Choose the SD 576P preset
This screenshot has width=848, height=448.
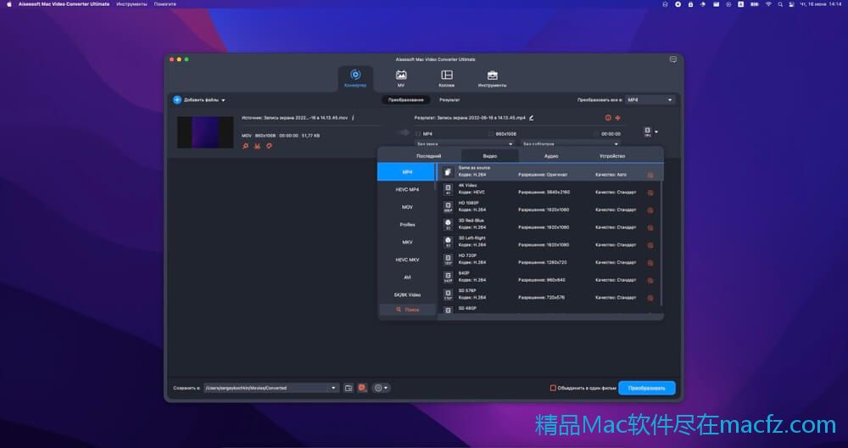point(549,295)
